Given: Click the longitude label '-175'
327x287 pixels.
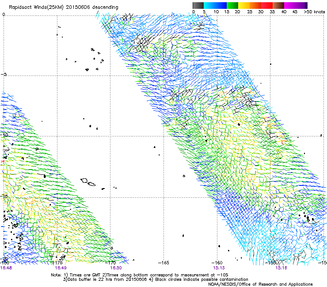Looking at the screenshot, I should coord(57,263).
